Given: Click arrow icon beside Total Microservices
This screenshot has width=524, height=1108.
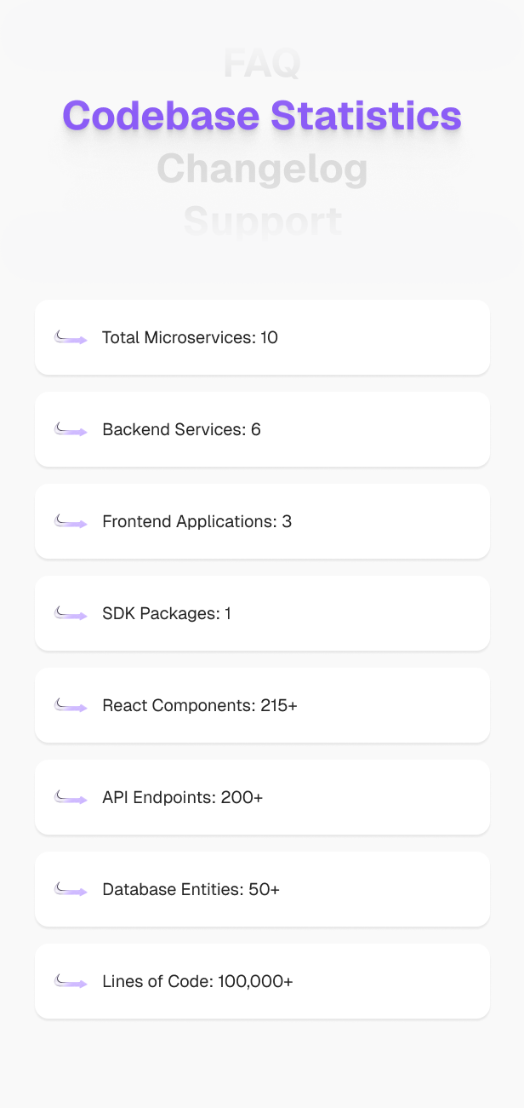Looking at the screenshot, I should (x=71, y=337).
